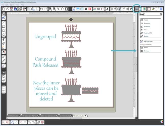Create a new document with the blank page icon

(x=4, y=9)
